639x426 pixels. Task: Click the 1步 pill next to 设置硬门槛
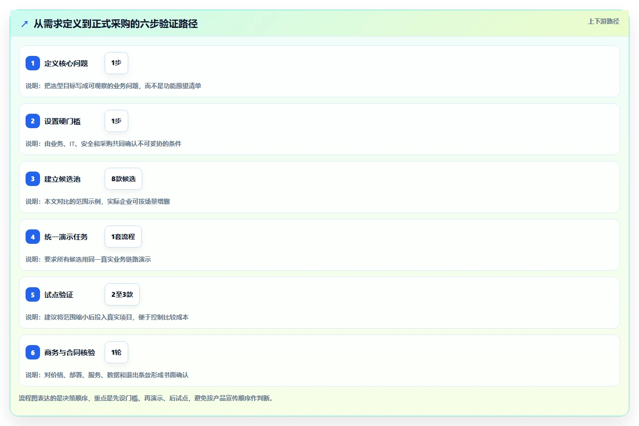[116, 121]
